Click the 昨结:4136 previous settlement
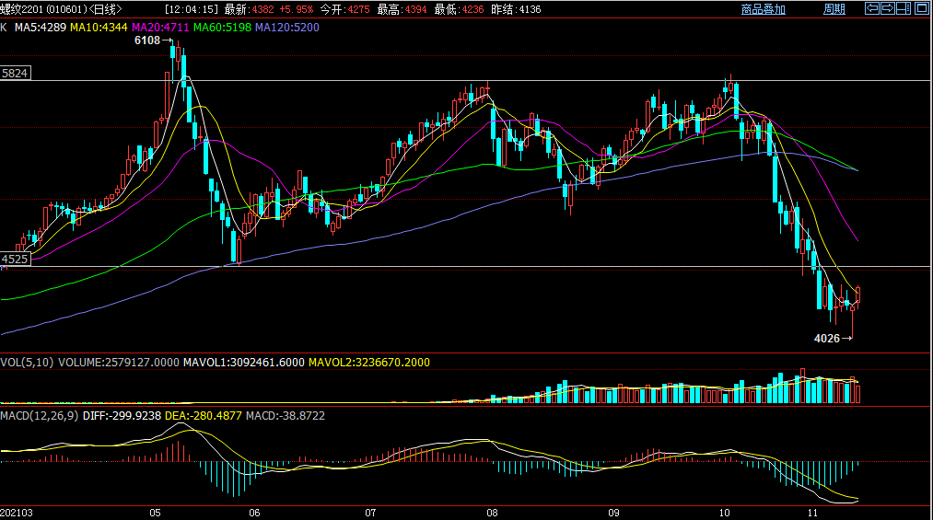933x520 pixels. tap(516, 9)
